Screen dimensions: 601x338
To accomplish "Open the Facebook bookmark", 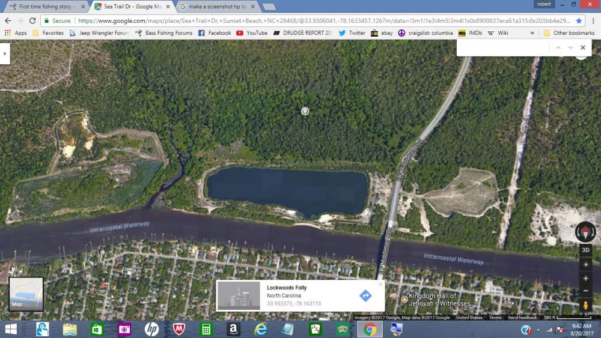I will (x=215, y=33).
